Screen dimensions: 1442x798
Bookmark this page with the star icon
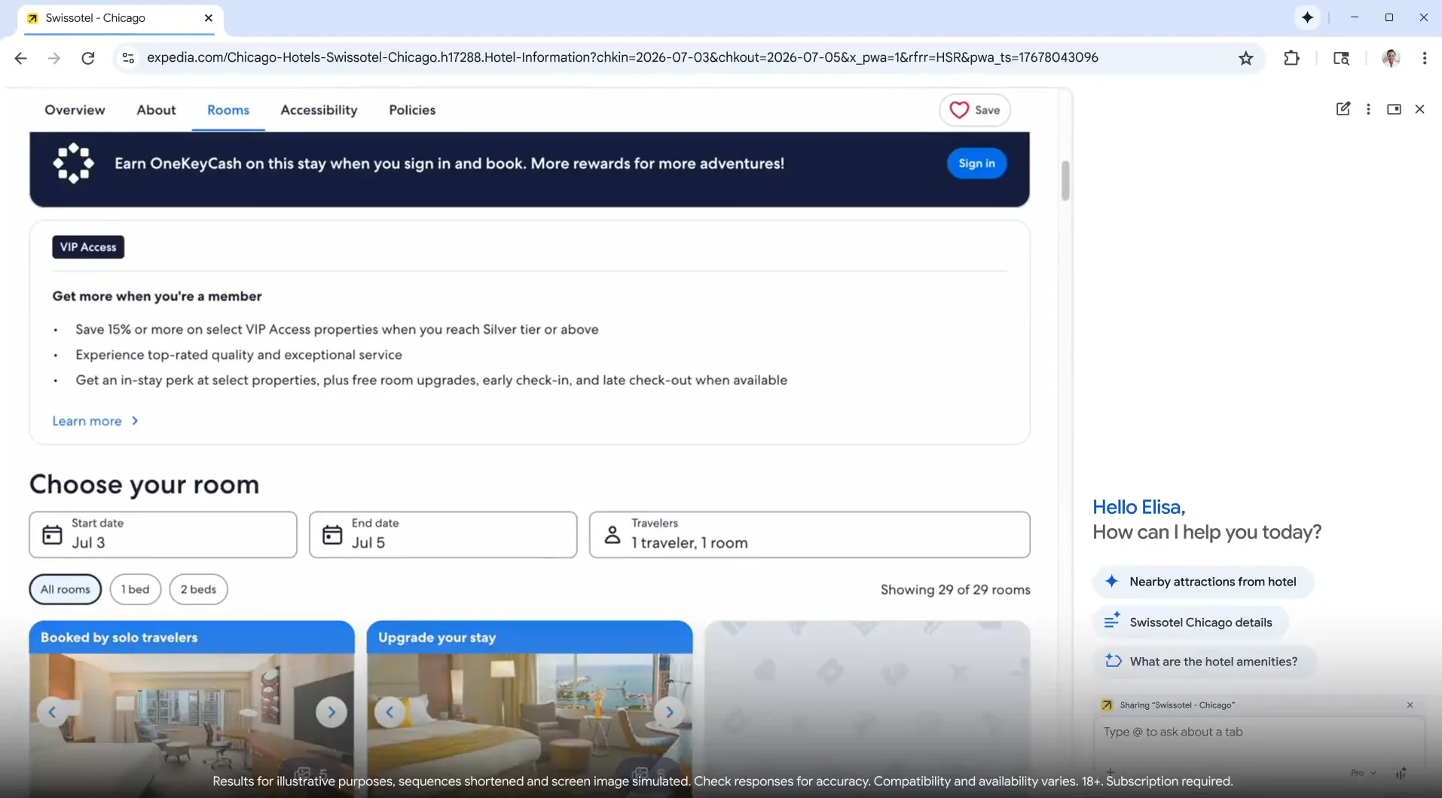click(x=1245, y=58)
